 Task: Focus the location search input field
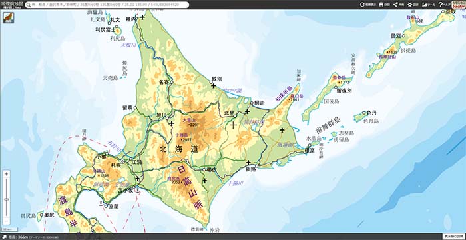[107, 5]
